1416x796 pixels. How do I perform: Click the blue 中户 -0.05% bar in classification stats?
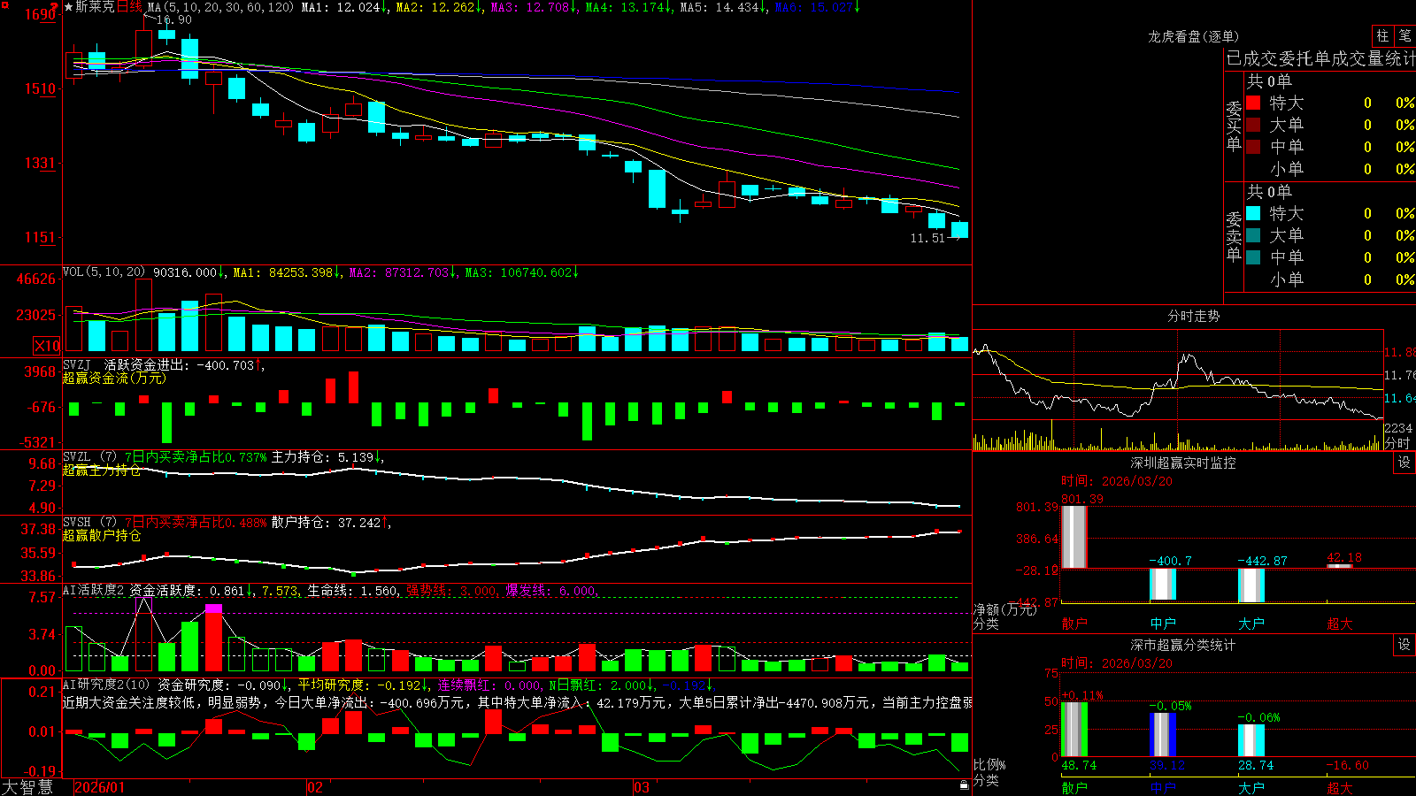(x=1163, y=734)
